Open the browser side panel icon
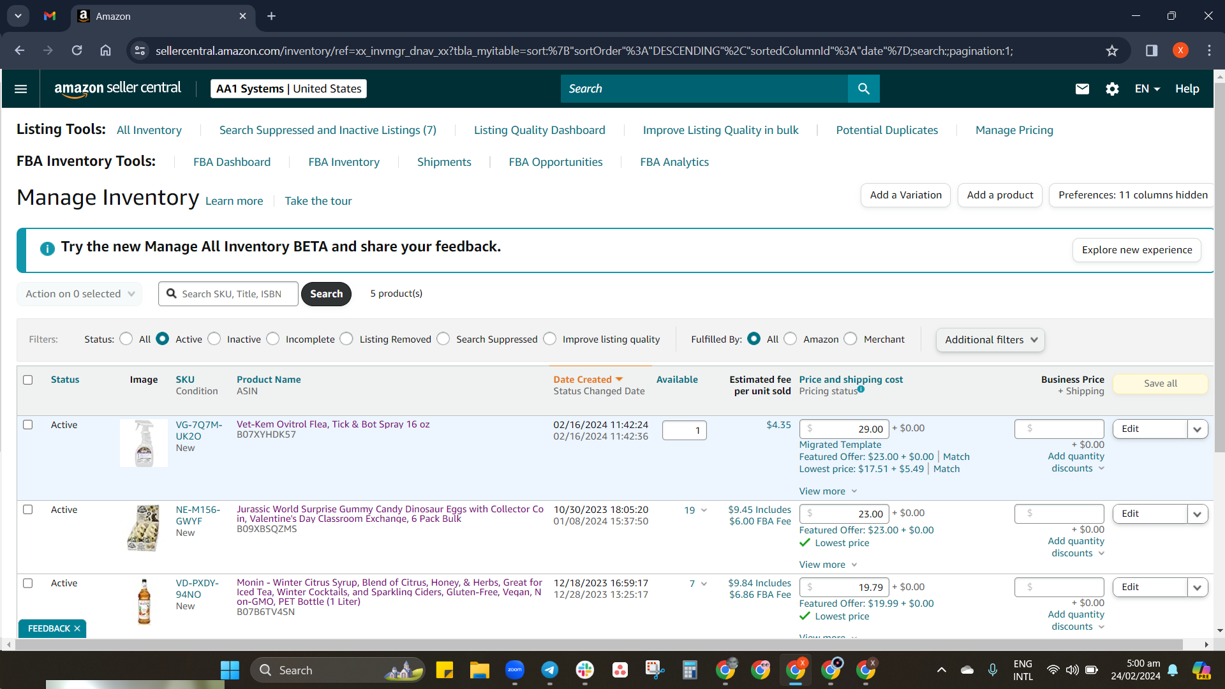Viewport: 1225px width, 689px height. point(1152,50)
